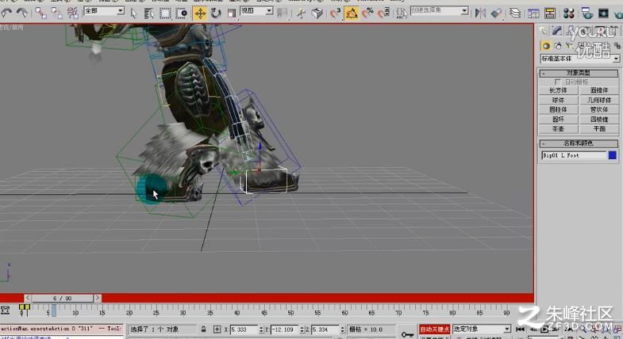
Task: Click frame 45 on the track bar
Action: click(263, 310)
